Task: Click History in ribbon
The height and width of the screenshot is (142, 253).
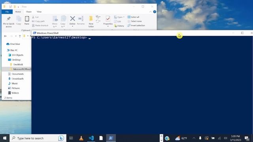Action: [x=119, y=26]
